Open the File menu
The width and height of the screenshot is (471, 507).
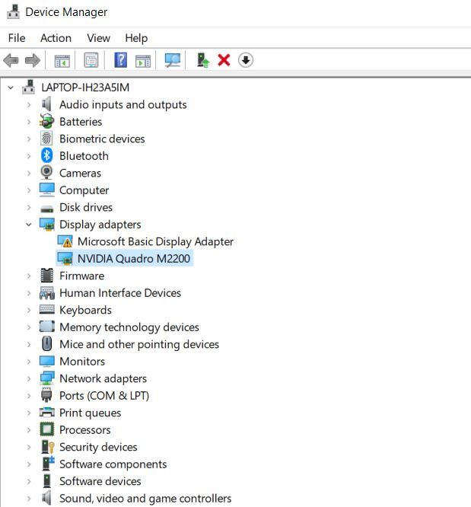[17, 38]
